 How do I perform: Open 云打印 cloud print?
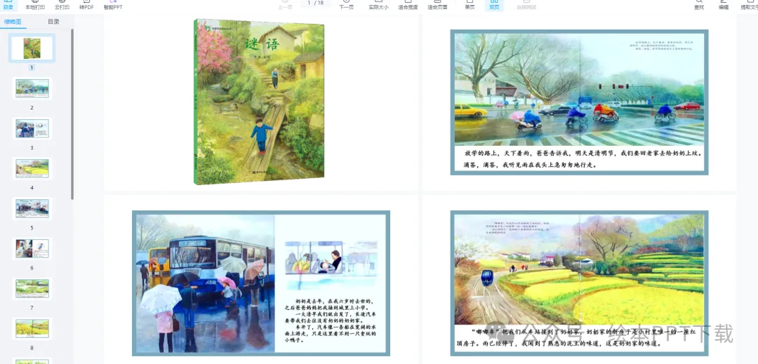coord(62,6)
